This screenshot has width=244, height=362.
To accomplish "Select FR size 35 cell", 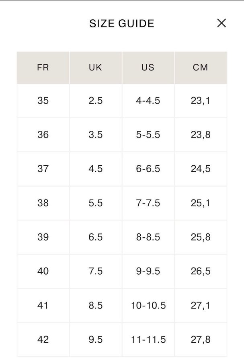I will (43, 101).
